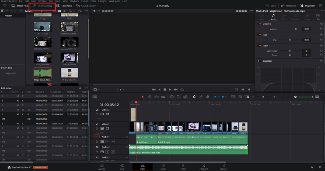Disable the Volume section toggle

coord(259,24)
